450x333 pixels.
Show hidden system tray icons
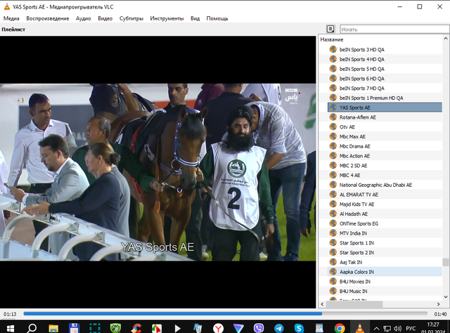pyautogui.click(x=377, y=328)
